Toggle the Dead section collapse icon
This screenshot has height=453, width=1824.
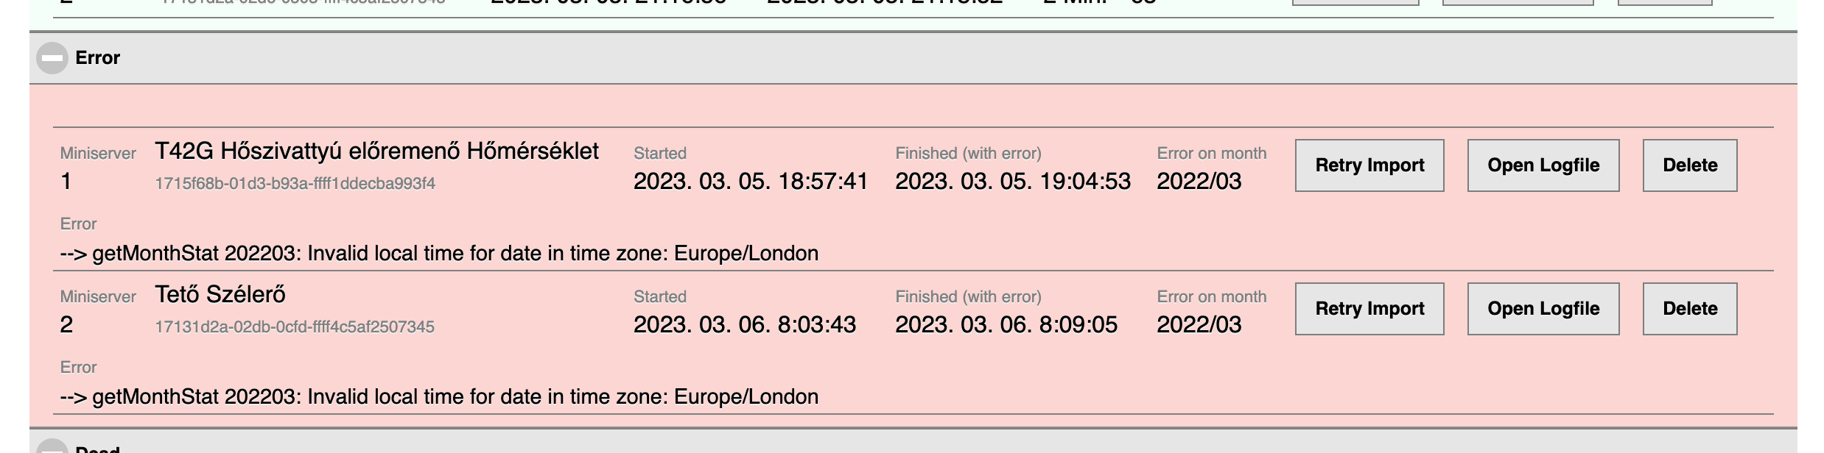pyautogui.click(x=52, y=447)
